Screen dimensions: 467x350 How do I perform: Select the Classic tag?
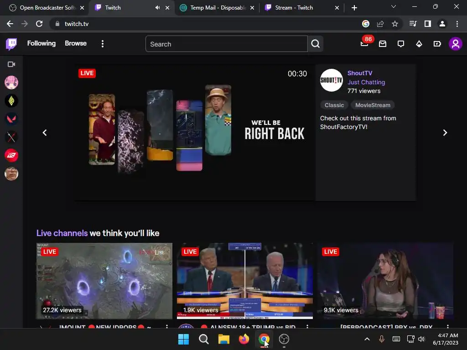point(334,105)
